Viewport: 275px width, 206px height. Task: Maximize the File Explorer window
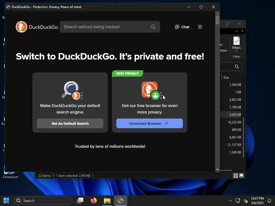click(227, 24)
